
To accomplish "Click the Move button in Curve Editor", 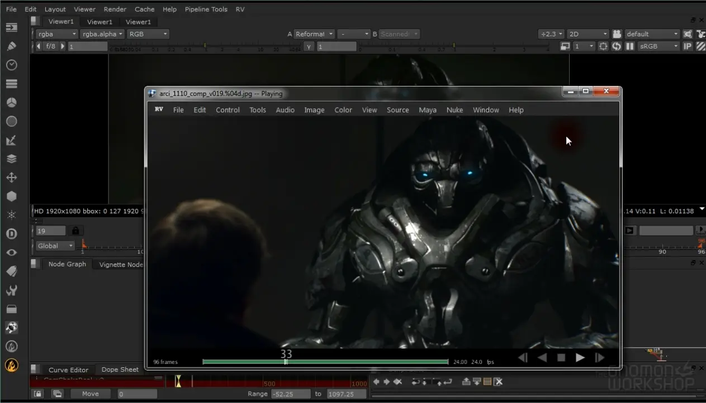I will tap(90, 394).
